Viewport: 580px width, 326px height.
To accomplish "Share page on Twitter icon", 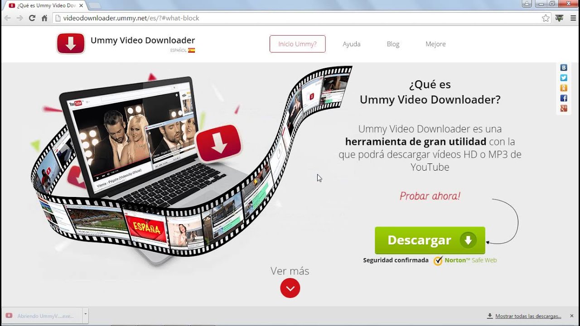I will click(564, 78).
